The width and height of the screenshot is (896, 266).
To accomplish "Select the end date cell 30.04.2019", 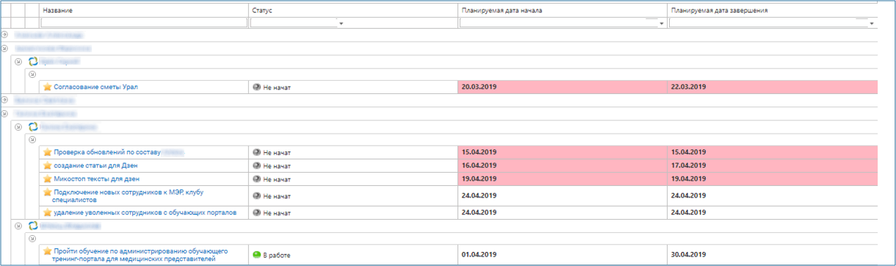I will (772, 255).
